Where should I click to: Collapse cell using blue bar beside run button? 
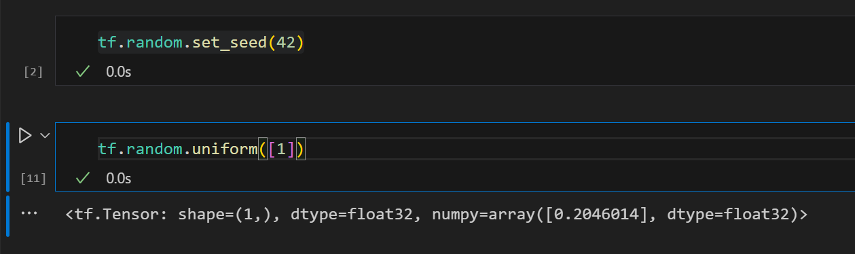point(9,158)
